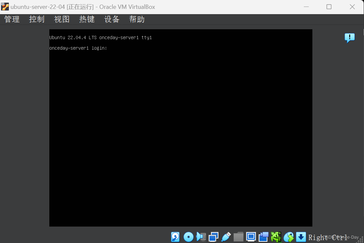The height and width of the screenshot is (243, 364).
Task: Open the display settings monitor icon
Action: coord(251,237)
